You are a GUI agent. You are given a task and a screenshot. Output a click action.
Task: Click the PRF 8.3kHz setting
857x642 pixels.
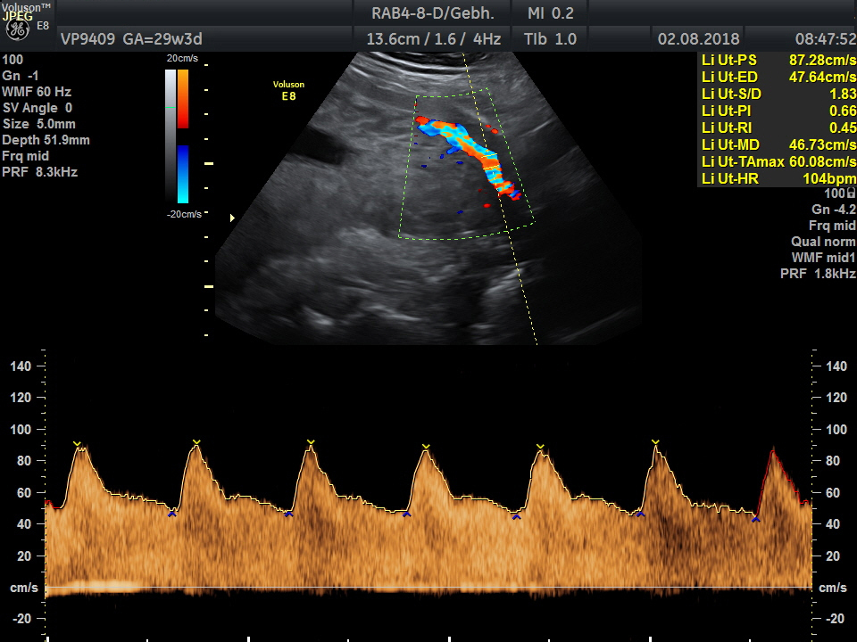(40, 172)
